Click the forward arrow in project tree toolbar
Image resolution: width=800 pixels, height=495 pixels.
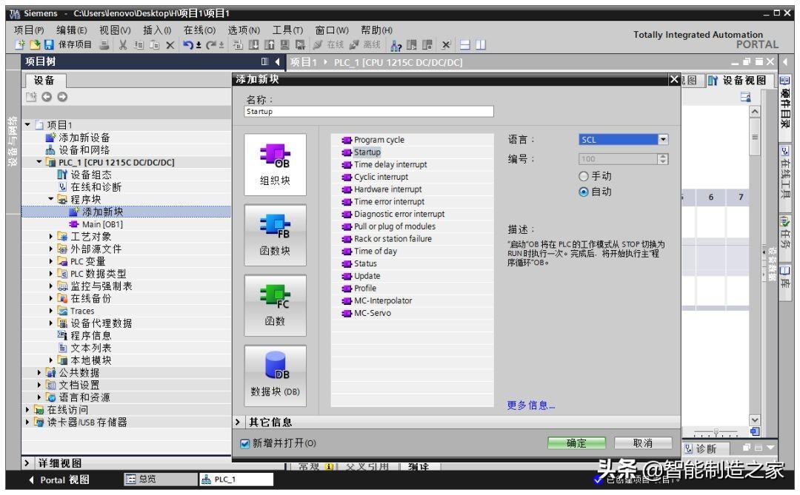pos(62,97)
